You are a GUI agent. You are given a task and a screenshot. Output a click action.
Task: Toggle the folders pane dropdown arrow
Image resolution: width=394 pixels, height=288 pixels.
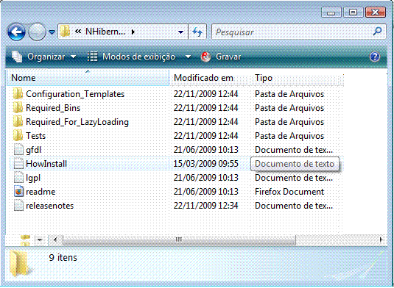[40, 240]
